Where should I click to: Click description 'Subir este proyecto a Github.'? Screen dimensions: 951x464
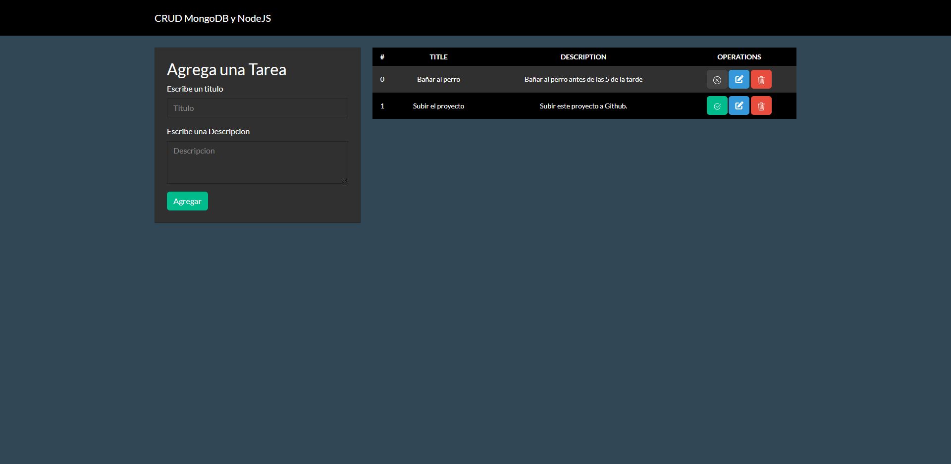(x=583, y=106)
